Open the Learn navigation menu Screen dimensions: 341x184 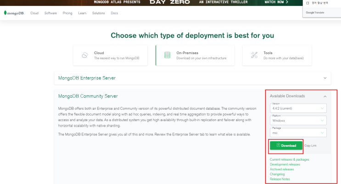coord(82,13)
